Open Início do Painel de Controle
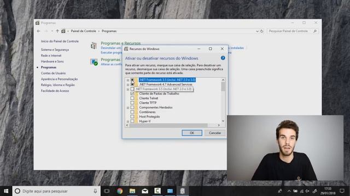 tap(60, 41)
